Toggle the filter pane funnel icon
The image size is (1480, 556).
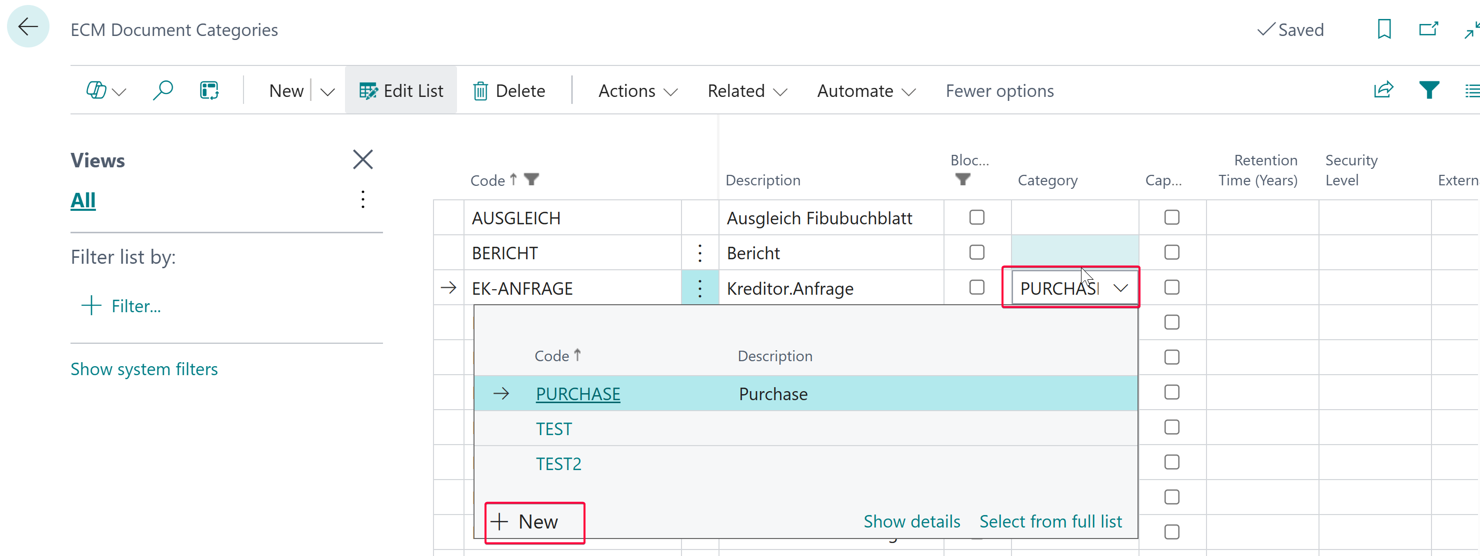click(x=1428, y=90)
